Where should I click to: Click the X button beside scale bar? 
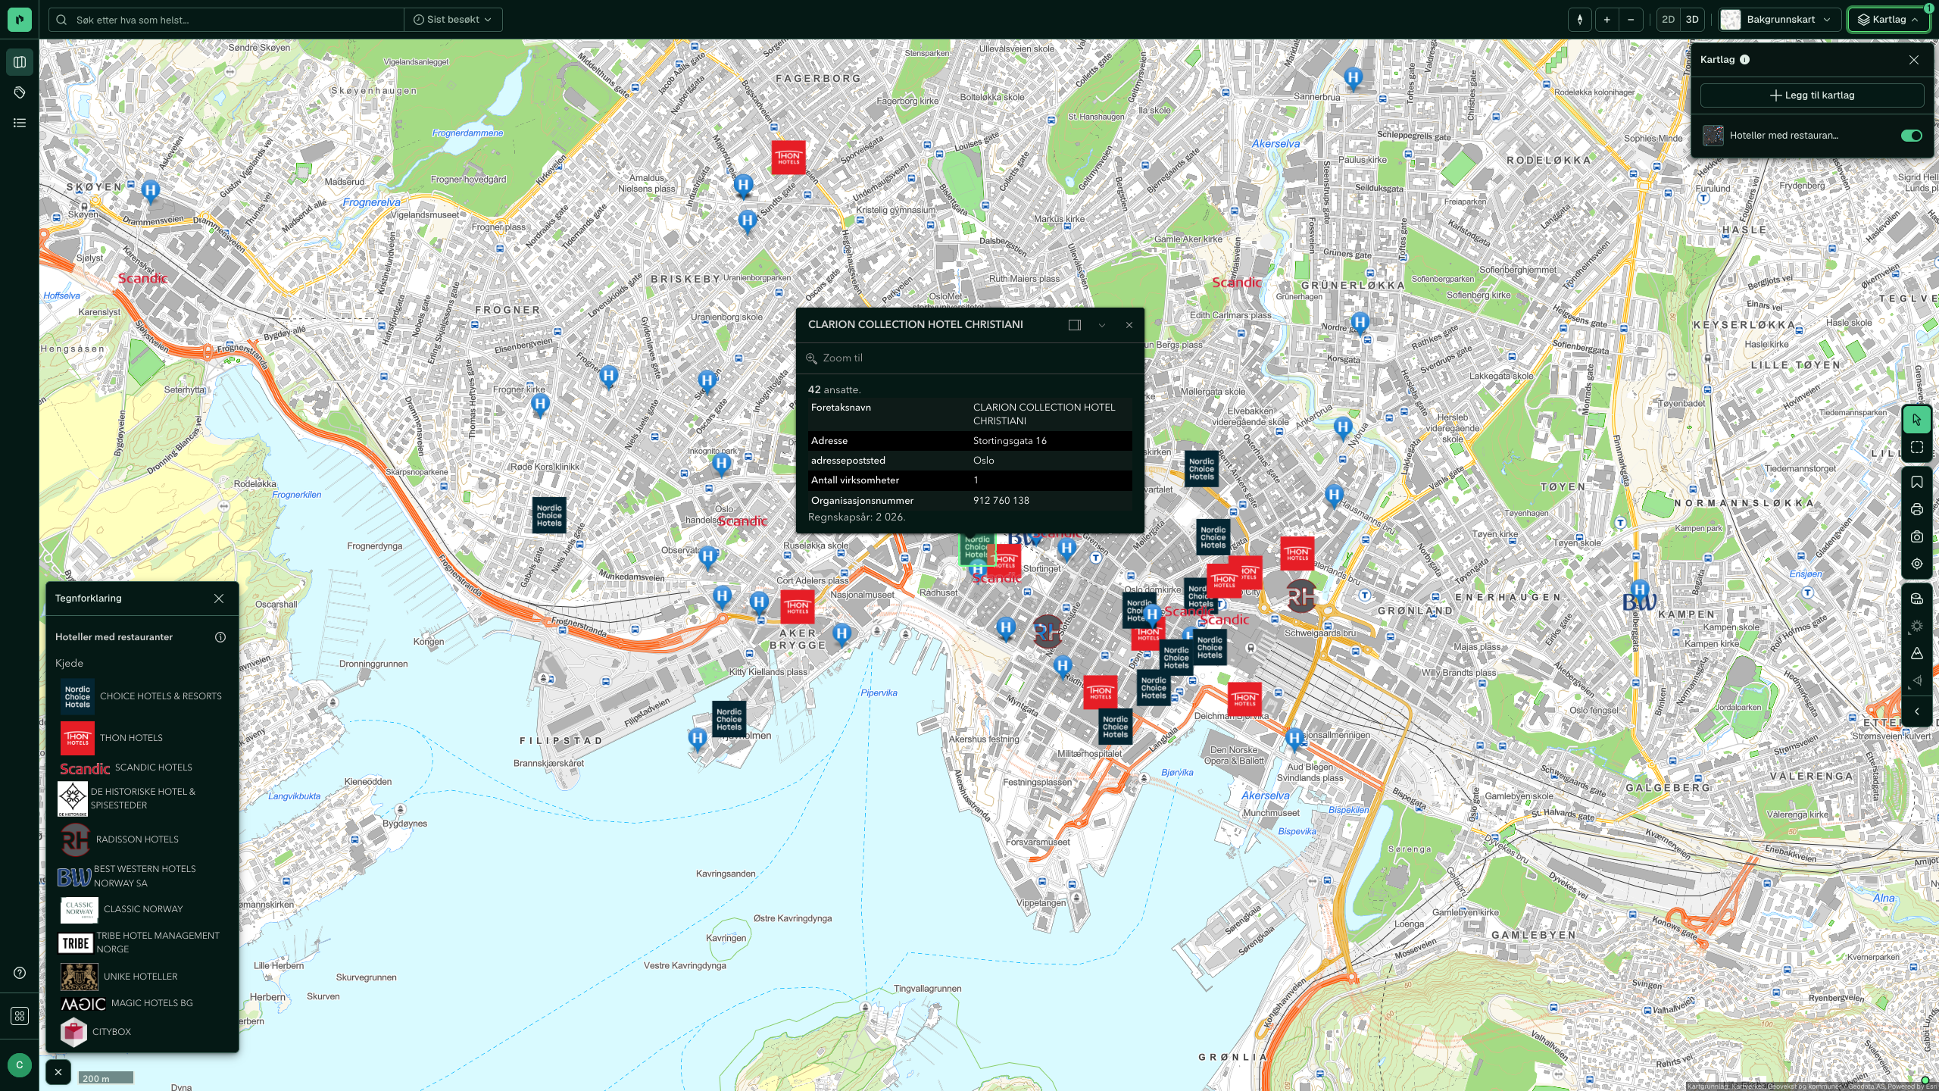[58, 1072]
